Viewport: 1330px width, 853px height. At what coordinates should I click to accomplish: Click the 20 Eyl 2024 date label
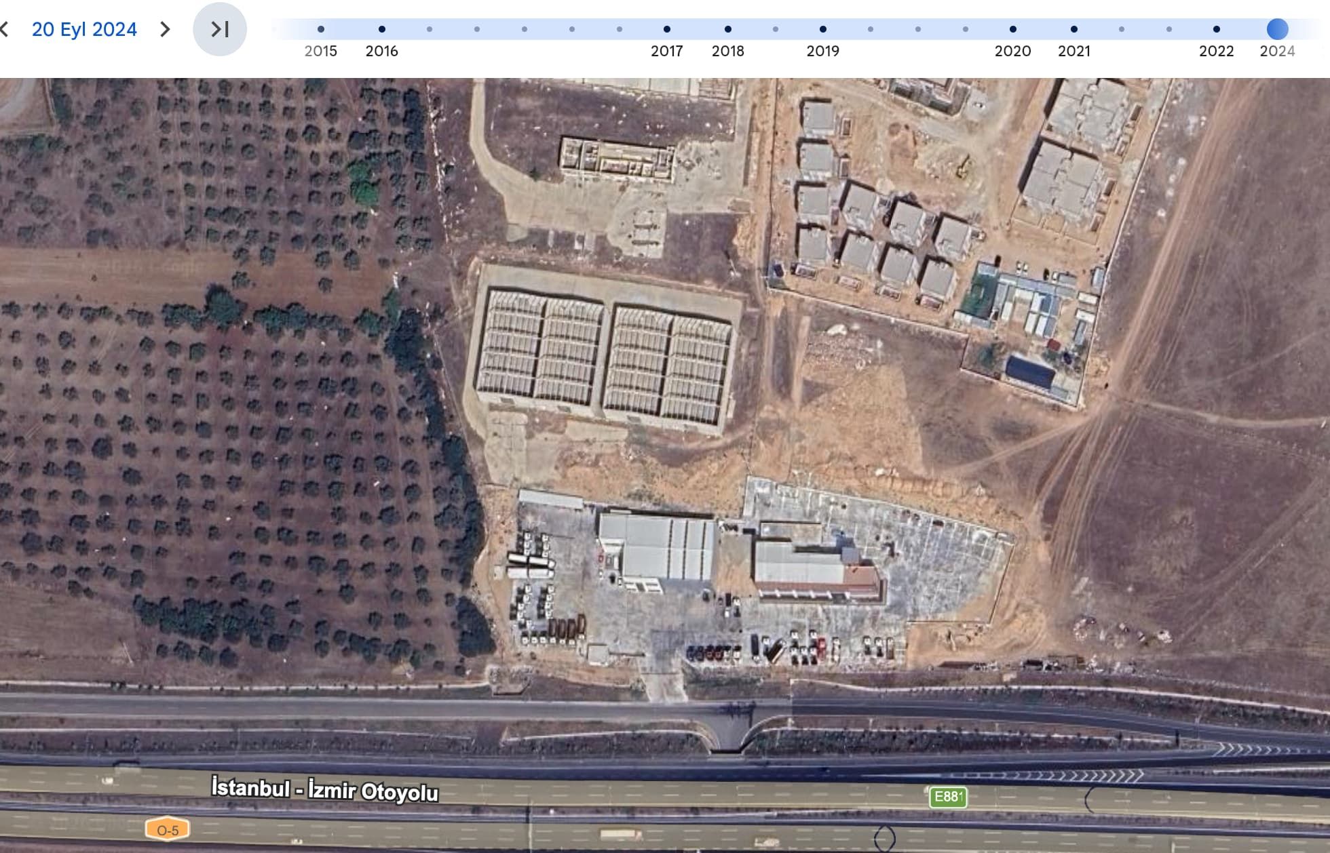[x=84, y=29]
